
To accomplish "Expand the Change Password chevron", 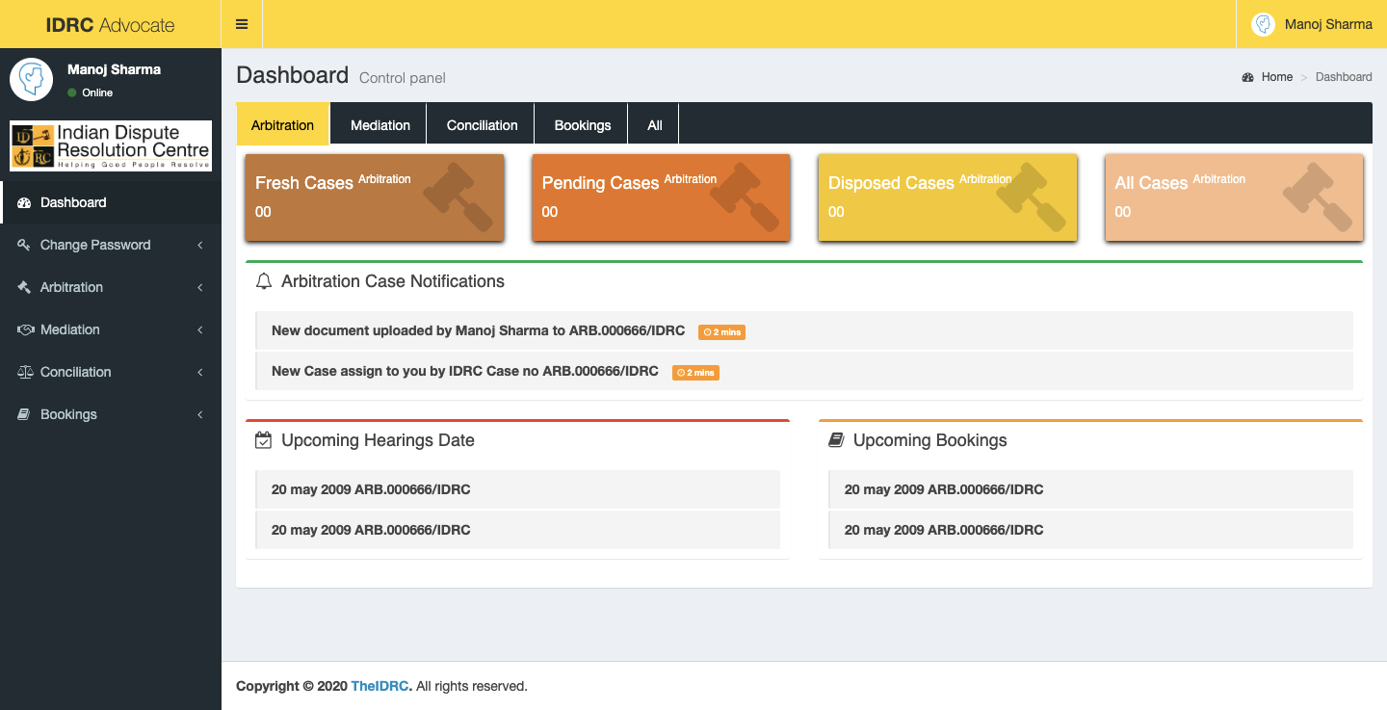I will 200,246.
